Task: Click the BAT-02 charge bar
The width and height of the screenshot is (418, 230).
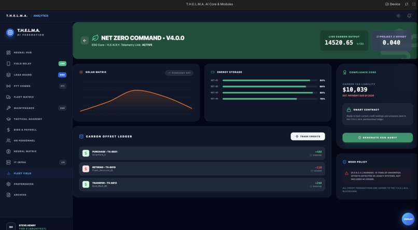Action: point(270,87)
